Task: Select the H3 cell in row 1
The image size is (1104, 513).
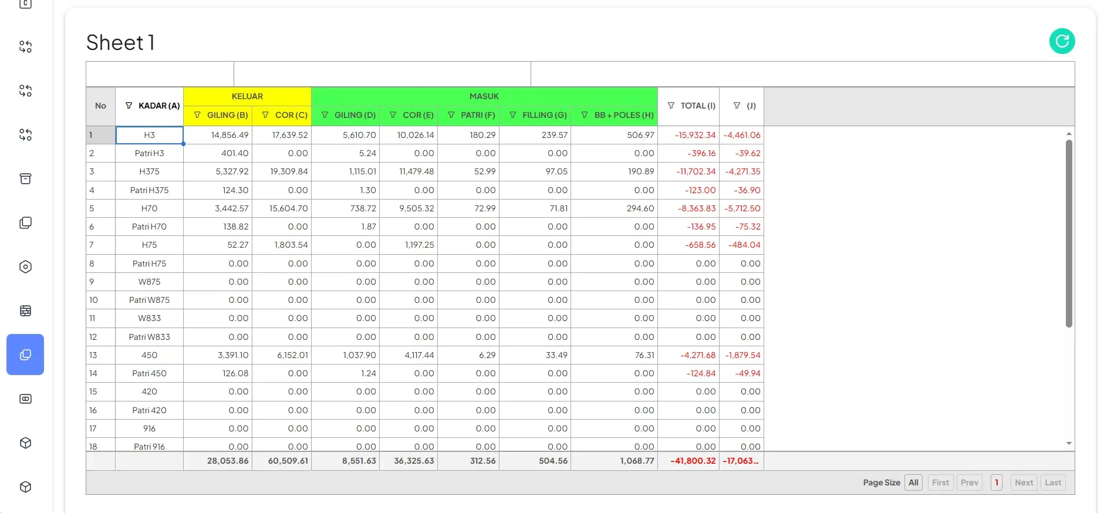Action: point(150,135)
